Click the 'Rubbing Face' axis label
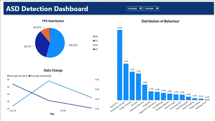 (201, 105)
